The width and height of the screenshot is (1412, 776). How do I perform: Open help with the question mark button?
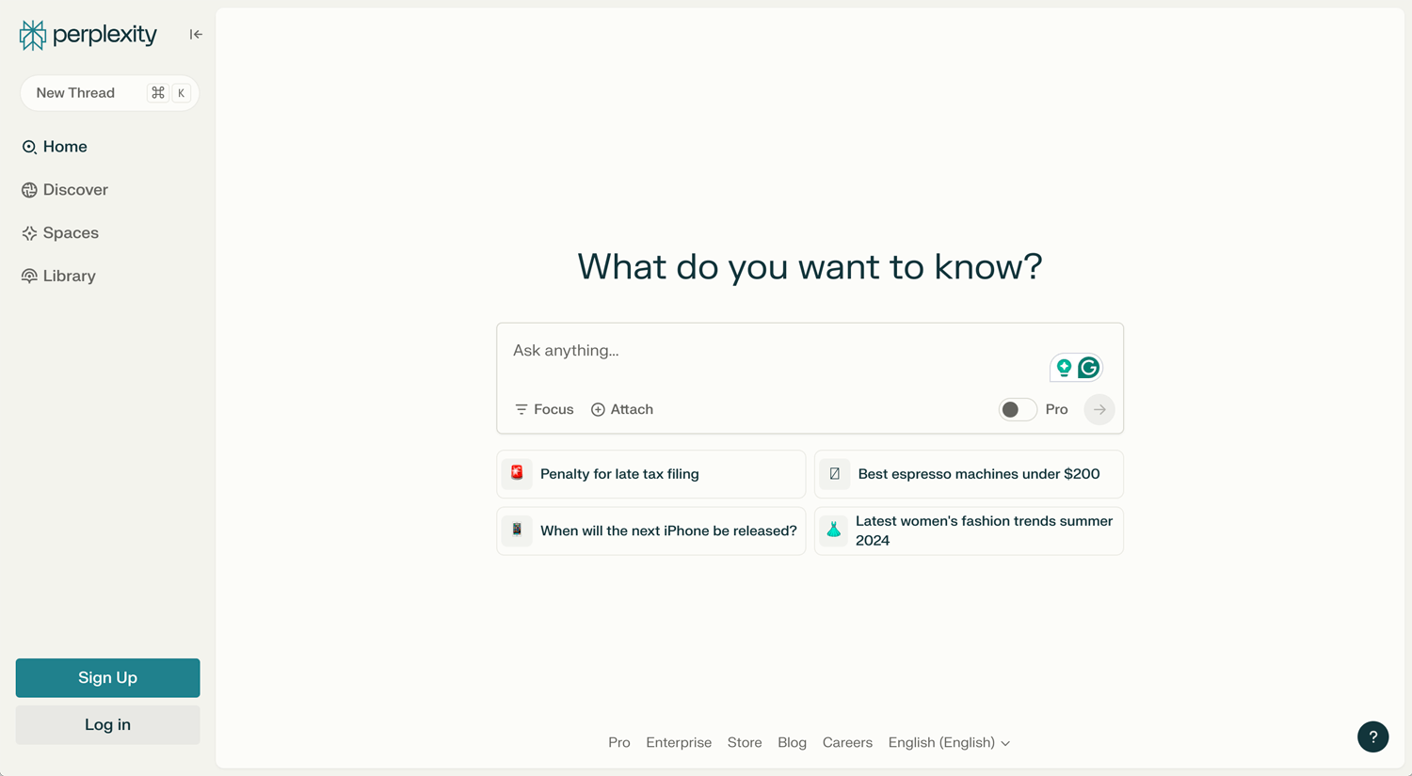1373,737
